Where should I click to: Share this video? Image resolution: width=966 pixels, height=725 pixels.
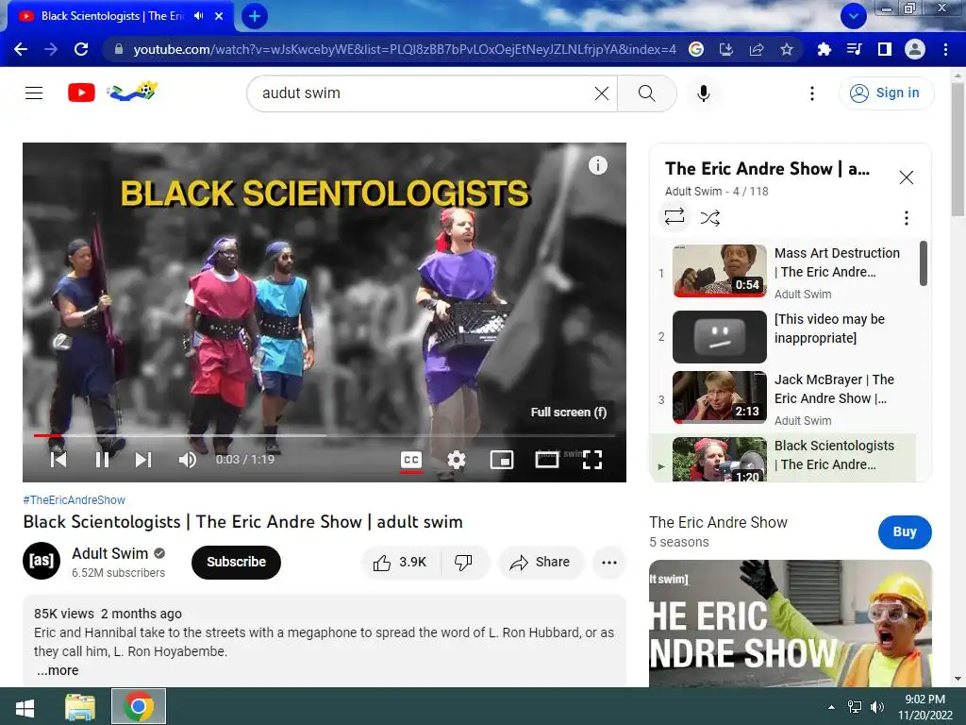coord(541,562)
